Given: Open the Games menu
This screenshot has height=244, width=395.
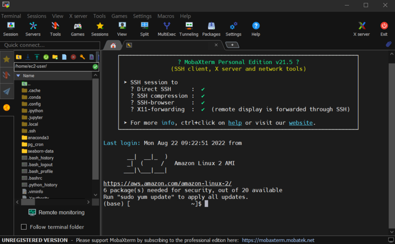Looking at the screenshot, I should click(119, 16).
